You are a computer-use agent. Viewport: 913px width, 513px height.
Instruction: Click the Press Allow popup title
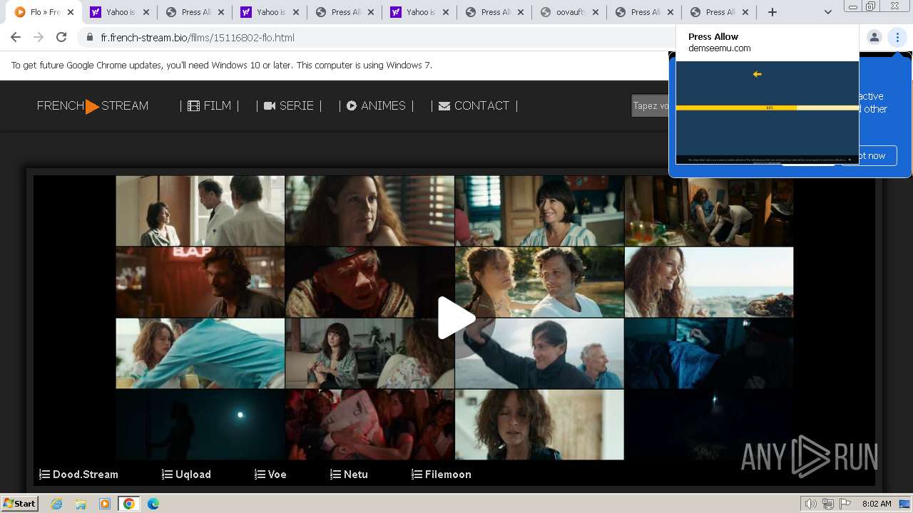(x=713, y=36)
